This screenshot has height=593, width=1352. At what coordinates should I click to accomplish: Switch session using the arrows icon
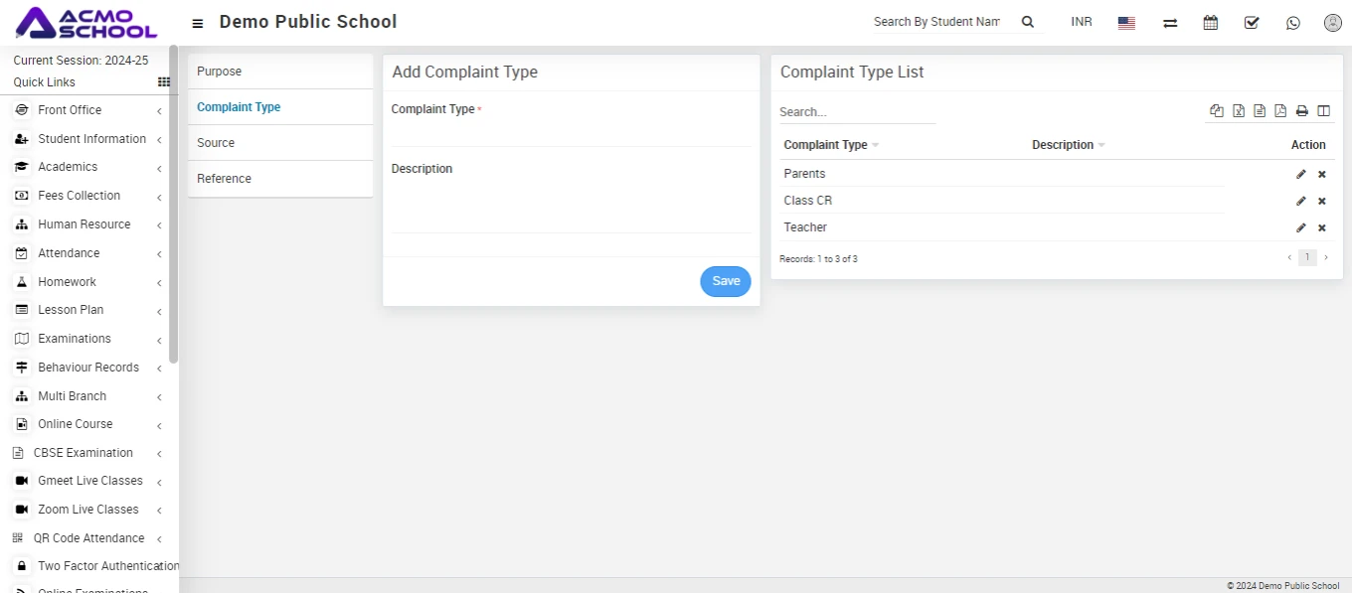1170,22
